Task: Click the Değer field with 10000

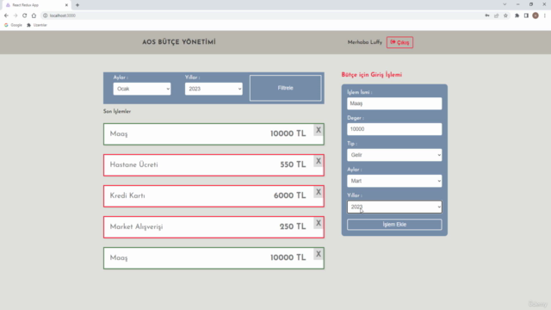Action: point(394,129)
